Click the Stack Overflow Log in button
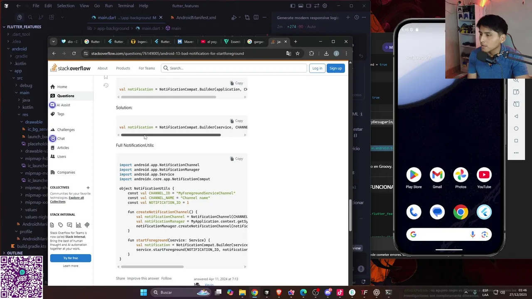Screen dimensions: 532x299 (317, 68)
